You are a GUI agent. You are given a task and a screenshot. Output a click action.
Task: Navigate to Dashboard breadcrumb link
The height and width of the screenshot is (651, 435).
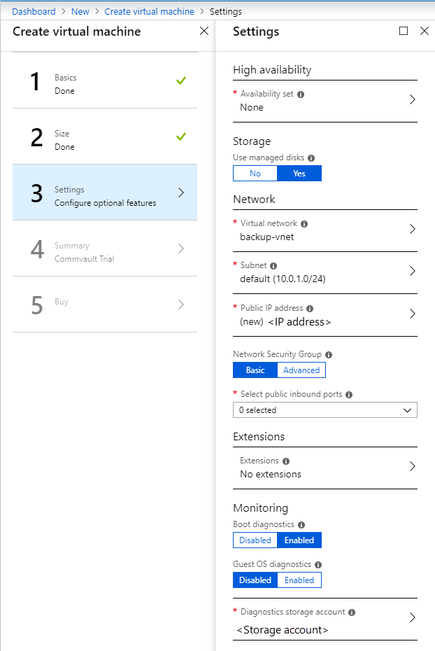tap(34, 12)
